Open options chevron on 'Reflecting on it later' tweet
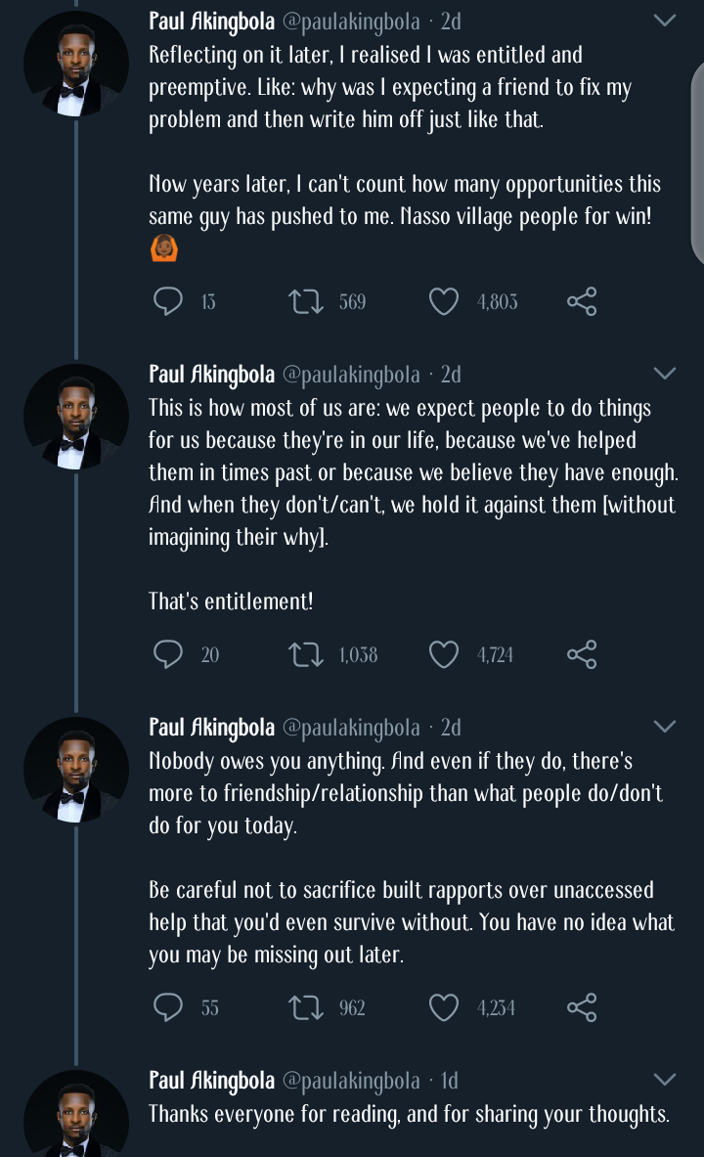 (x=664, y=21)
